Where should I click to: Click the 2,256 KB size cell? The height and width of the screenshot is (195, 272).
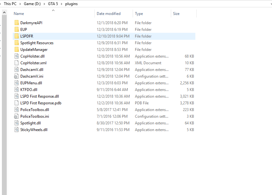(187, 83)
